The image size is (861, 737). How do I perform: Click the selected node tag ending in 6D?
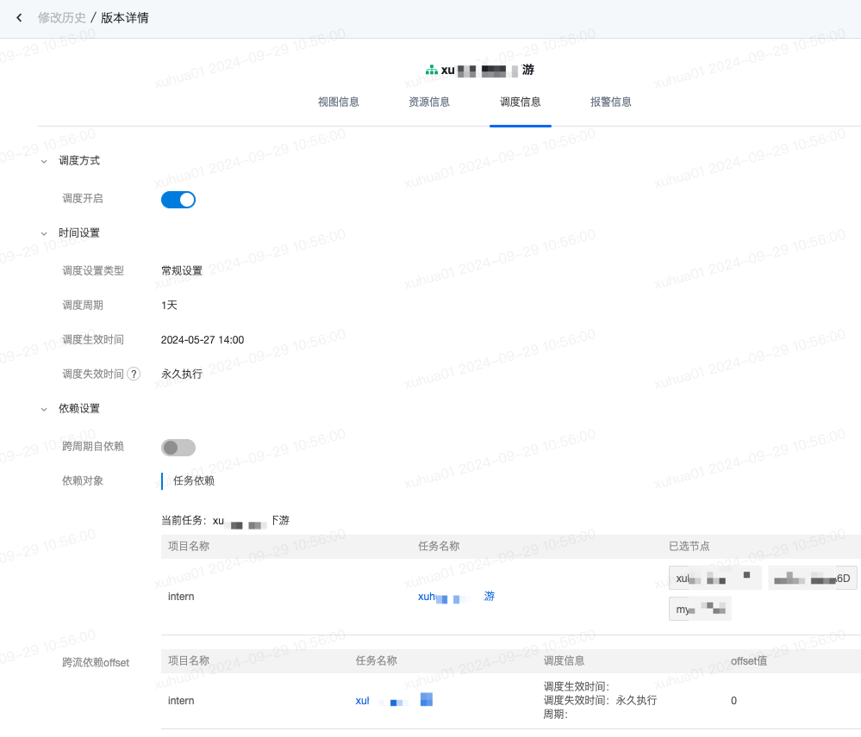[x=812, y=578]
